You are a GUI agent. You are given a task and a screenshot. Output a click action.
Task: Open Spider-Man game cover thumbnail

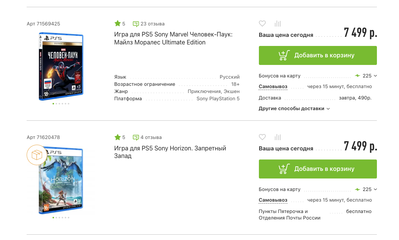click(61, 66)
